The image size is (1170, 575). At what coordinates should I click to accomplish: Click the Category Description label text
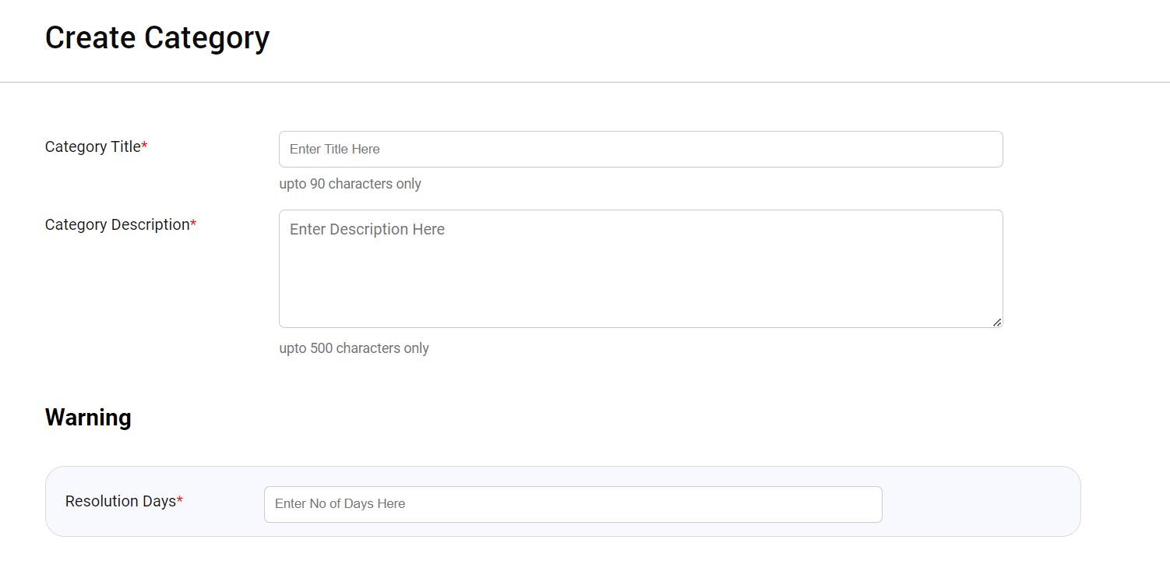[x=117, y=224]
